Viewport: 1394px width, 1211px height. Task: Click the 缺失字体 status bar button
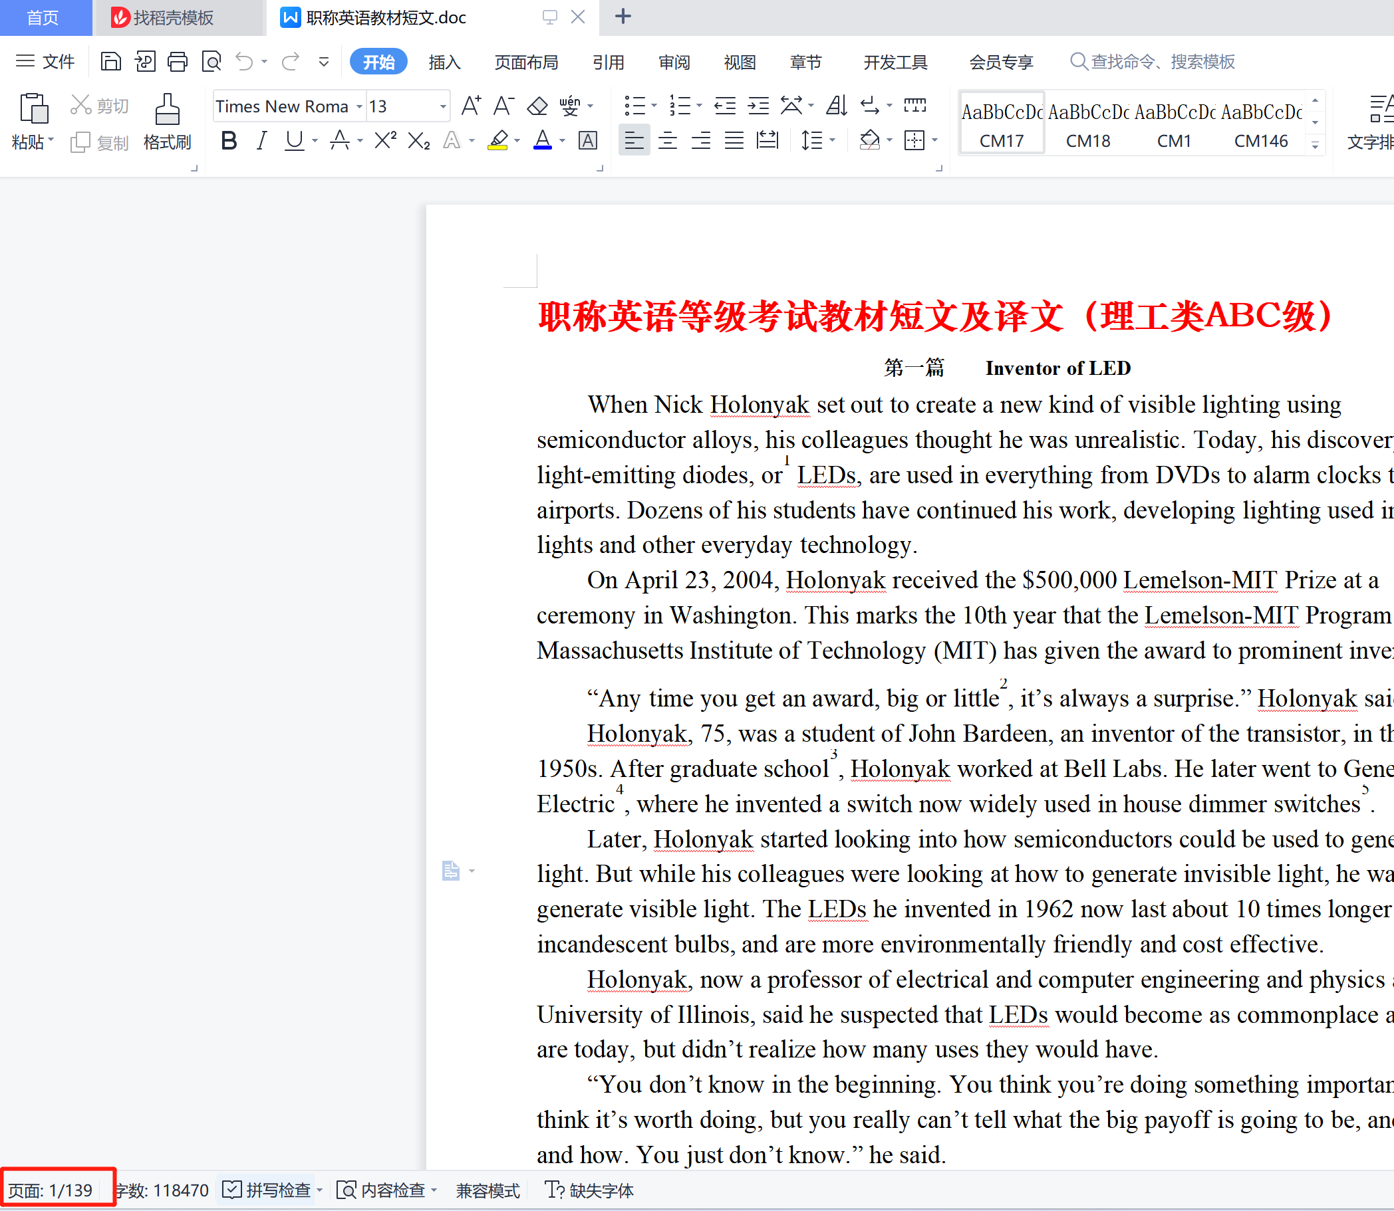(x=589, y=1190)
